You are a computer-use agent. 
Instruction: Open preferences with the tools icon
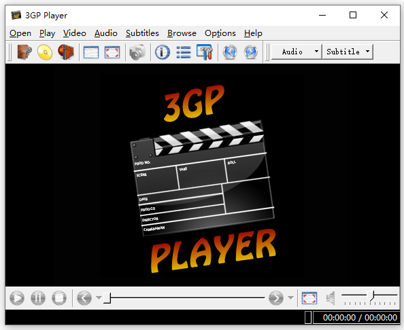(x=204, y=52)
